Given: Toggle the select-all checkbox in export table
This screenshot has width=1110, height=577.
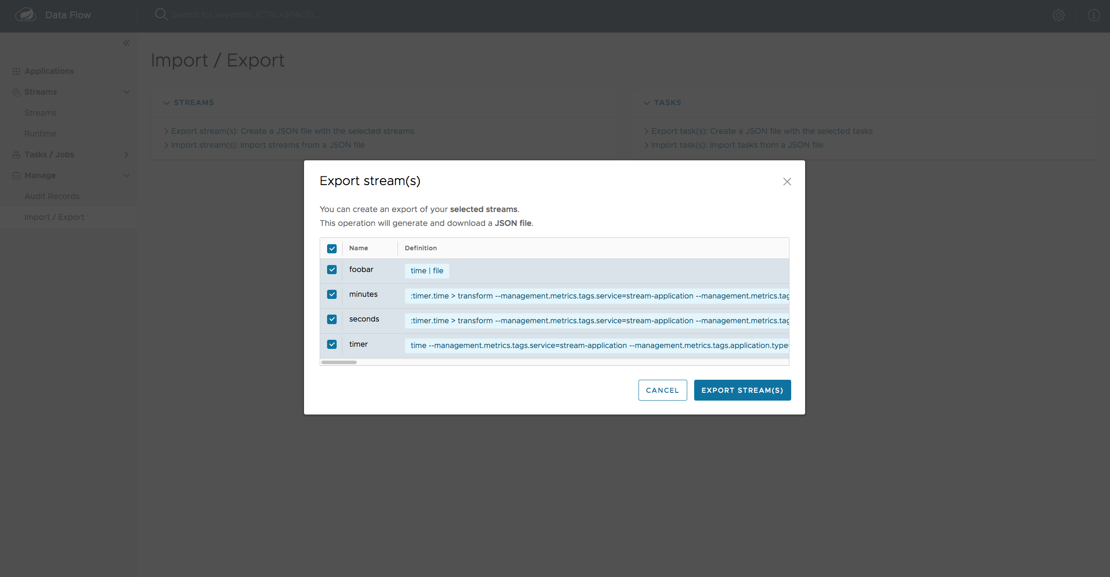Looking at the screenshot, I should [x=332, y=248].
